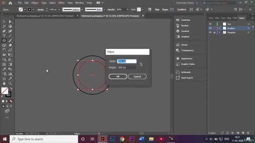This screenshot has height=143, width=255.
Task: Expand the Template layer contents
Action: tap(220, 33)
